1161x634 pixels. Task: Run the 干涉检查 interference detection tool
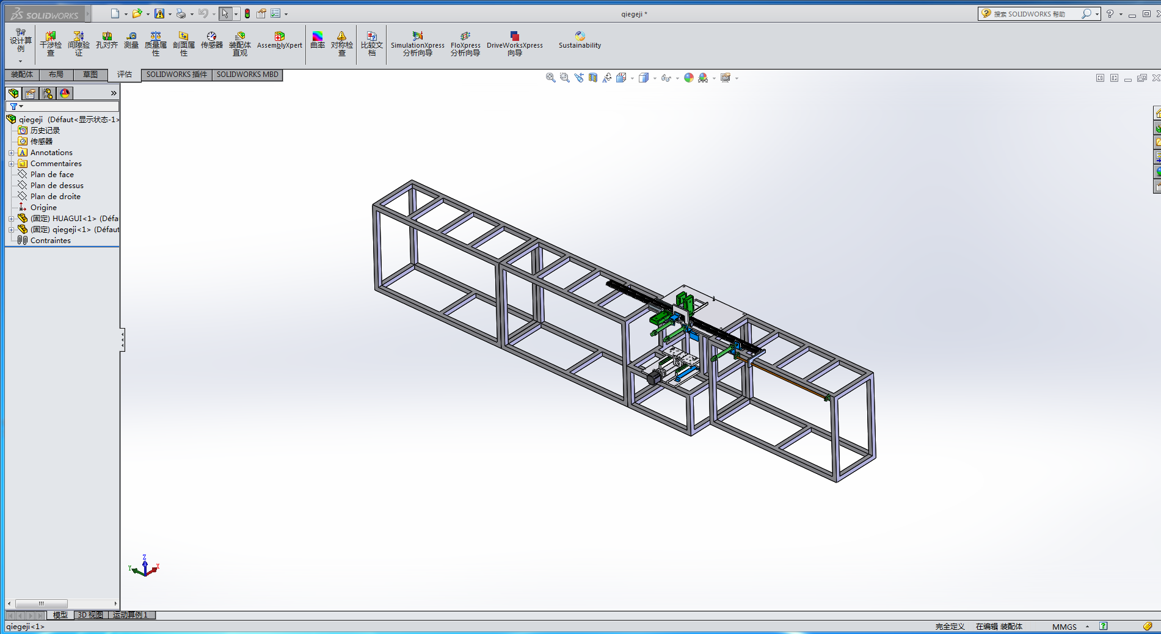coord(51,44)
